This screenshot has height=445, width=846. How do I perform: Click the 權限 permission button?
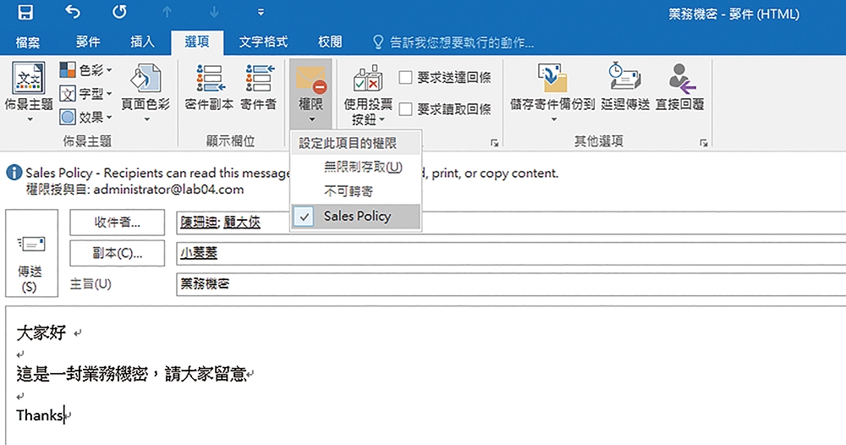[311, 93]
